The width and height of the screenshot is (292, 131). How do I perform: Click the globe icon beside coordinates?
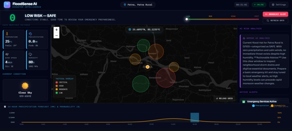pos(130,29)
